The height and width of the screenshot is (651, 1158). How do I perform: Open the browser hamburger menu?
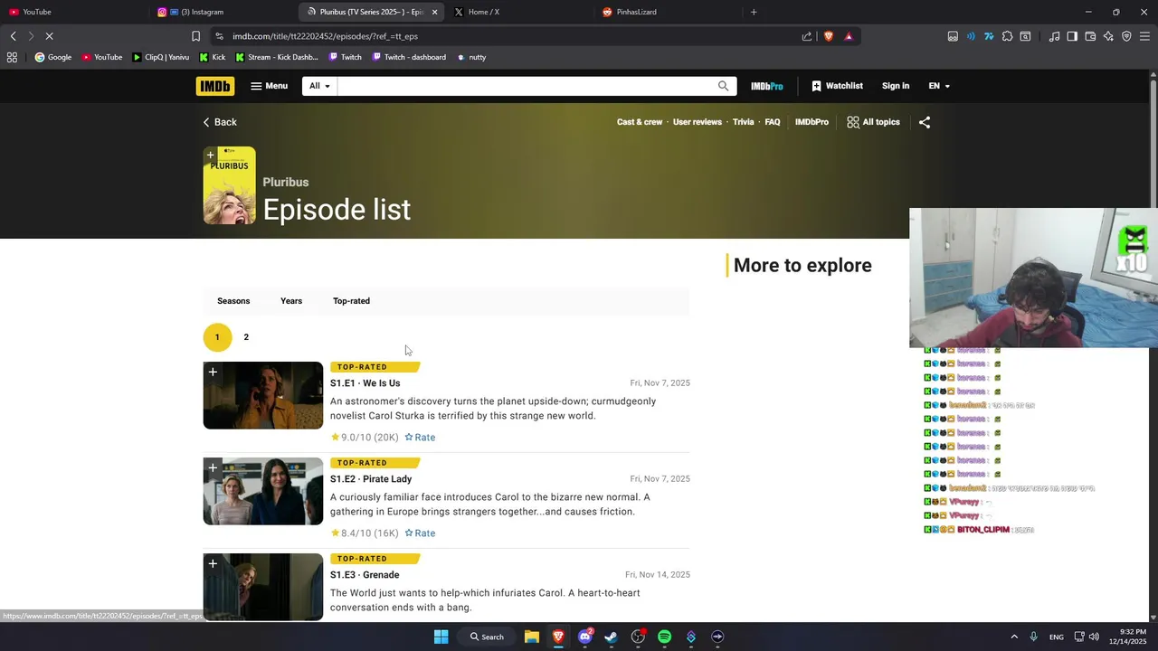pyautogui.click(x=1145, y=36)
